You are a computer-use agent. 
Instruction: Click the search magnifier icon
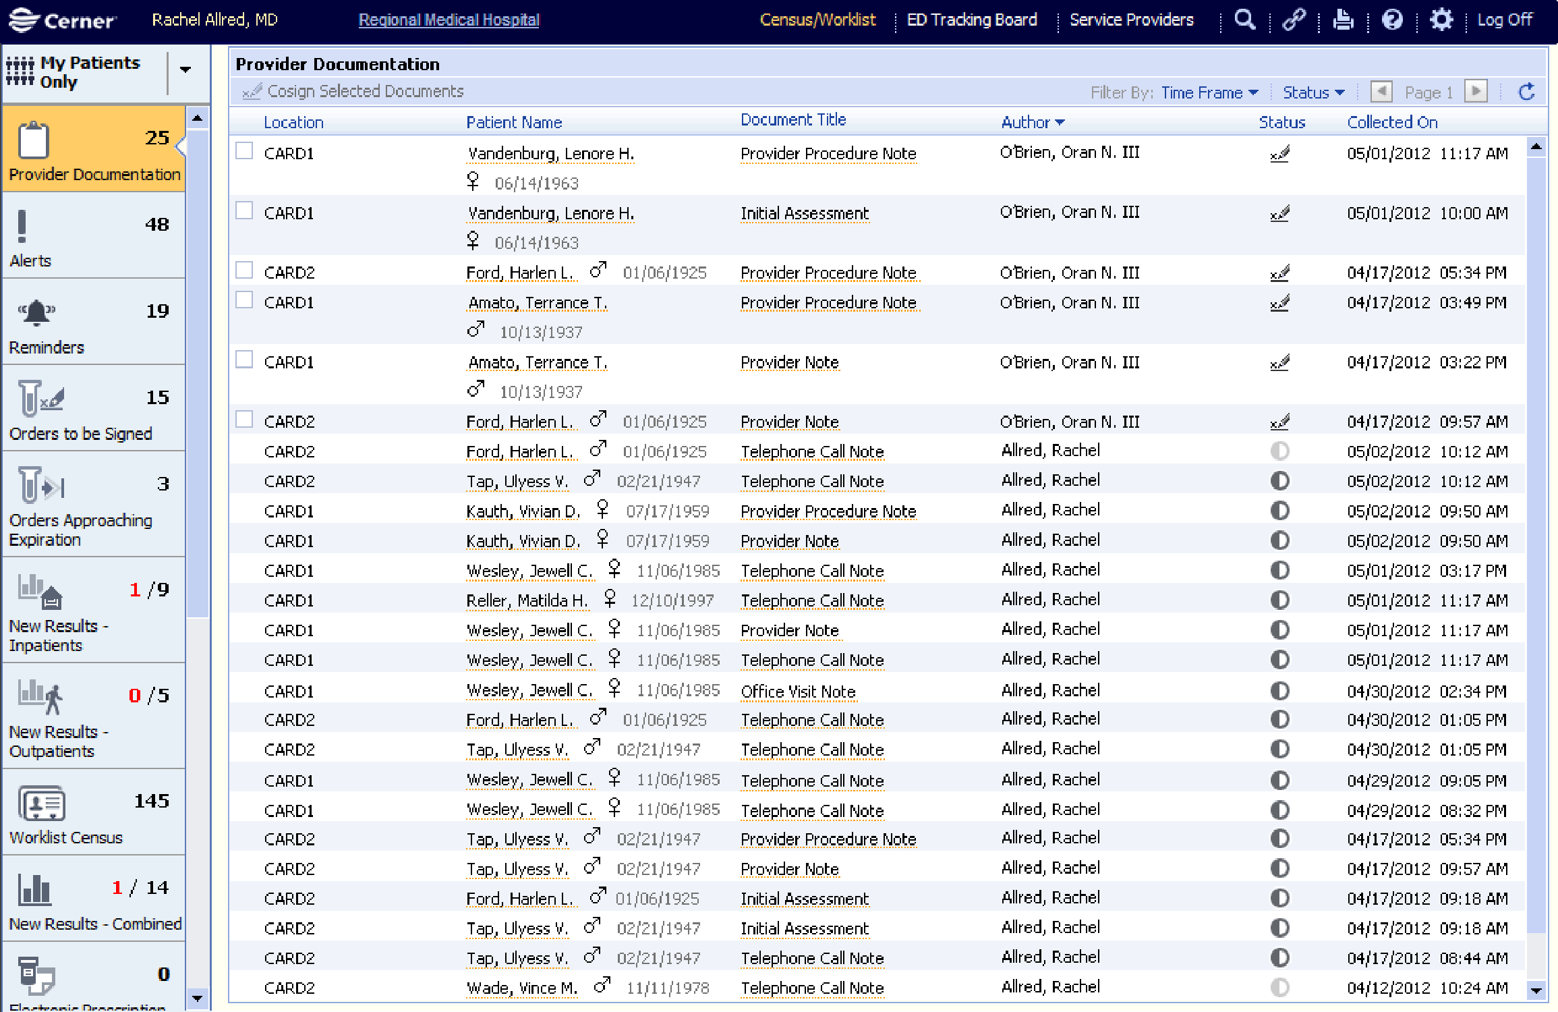coord(1244,20)
